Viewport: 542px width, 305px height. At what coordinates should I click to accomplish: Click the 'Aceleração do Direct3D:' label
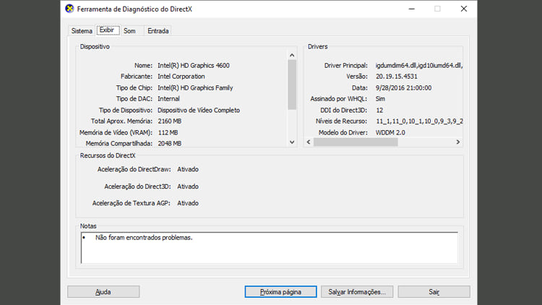pos(137,186)
